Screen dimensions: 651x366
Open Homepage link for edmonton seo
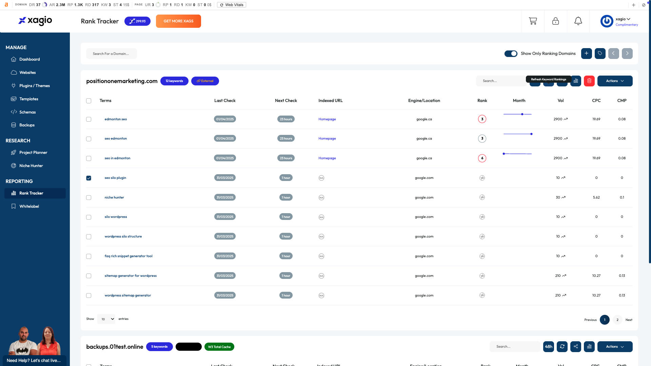click(327, 119)
